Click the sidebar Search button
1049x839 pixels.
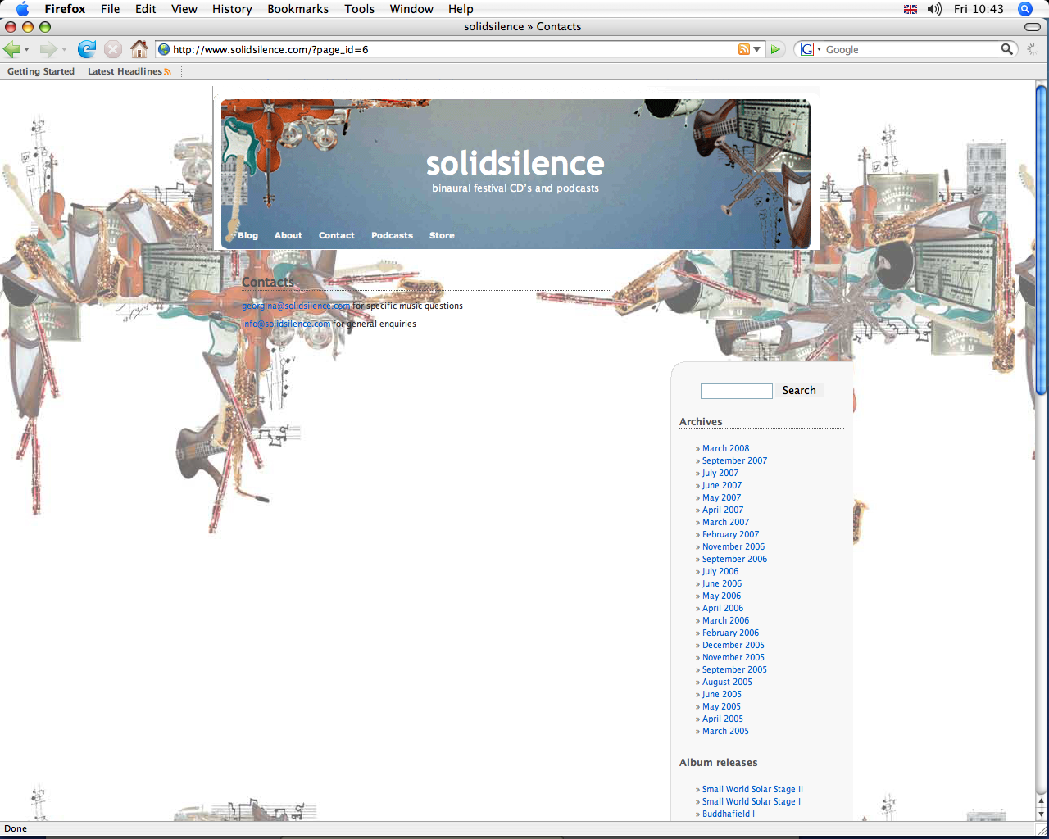[798, 391]
